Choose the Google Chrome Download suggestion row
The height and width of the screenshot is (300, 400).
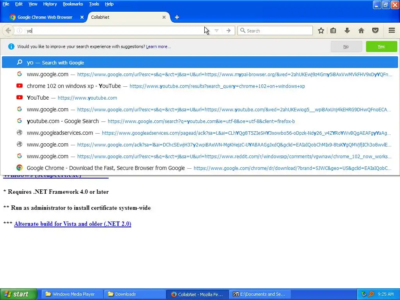coord(200,168)
